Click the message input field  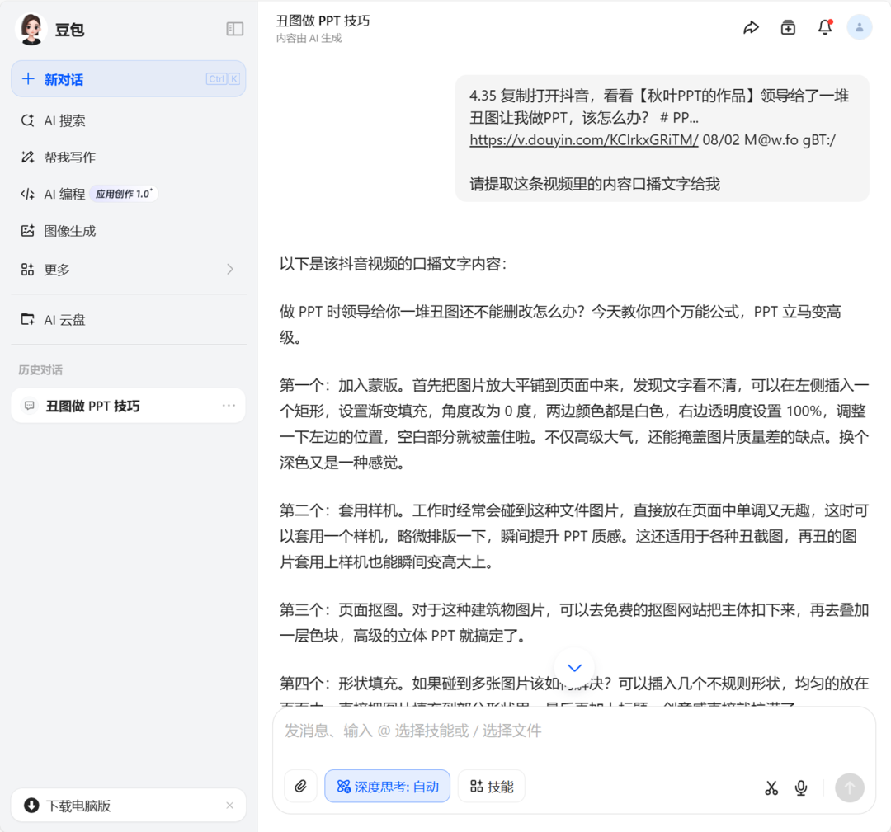click(574, 731)
